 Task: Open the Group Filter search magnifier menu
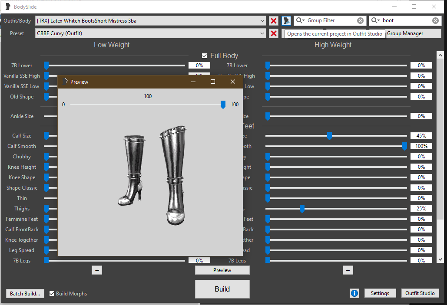(x=300, y=20)
